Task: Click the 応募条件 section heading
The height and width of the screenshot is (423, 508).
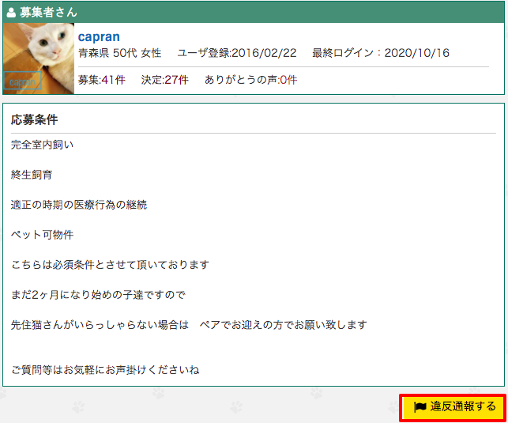Action: click(34, 119)
